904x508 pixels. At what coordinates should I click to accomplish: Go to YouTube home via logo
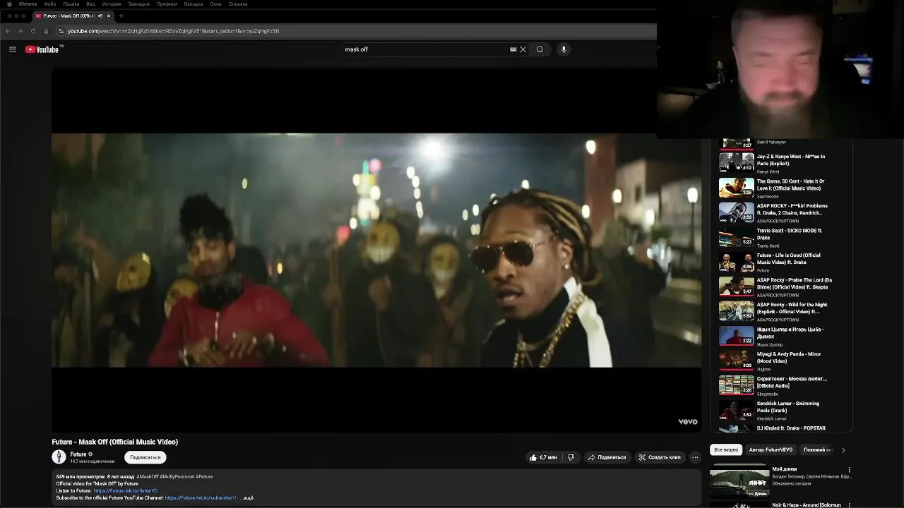click(42, 49)
